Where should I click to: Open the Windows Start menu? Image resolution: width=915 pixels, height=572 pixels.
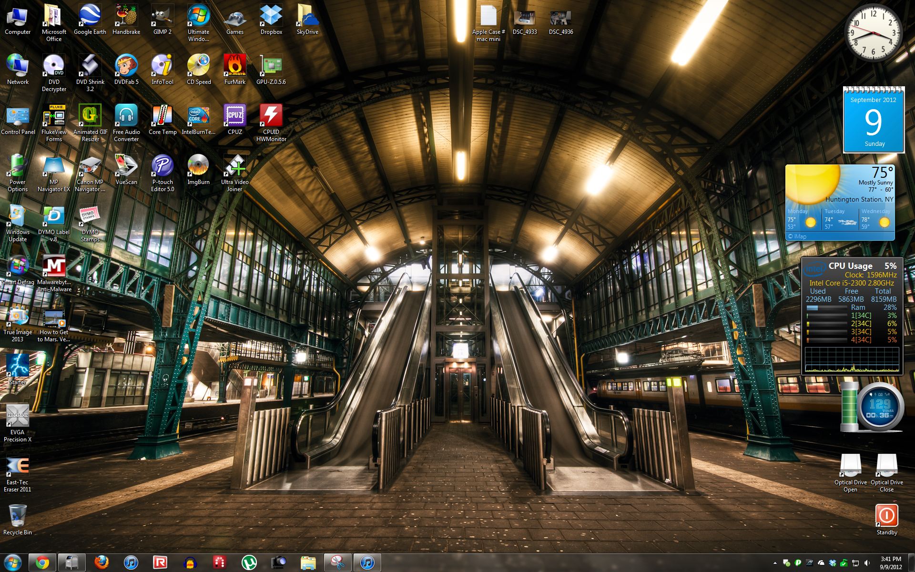(13, 562)
